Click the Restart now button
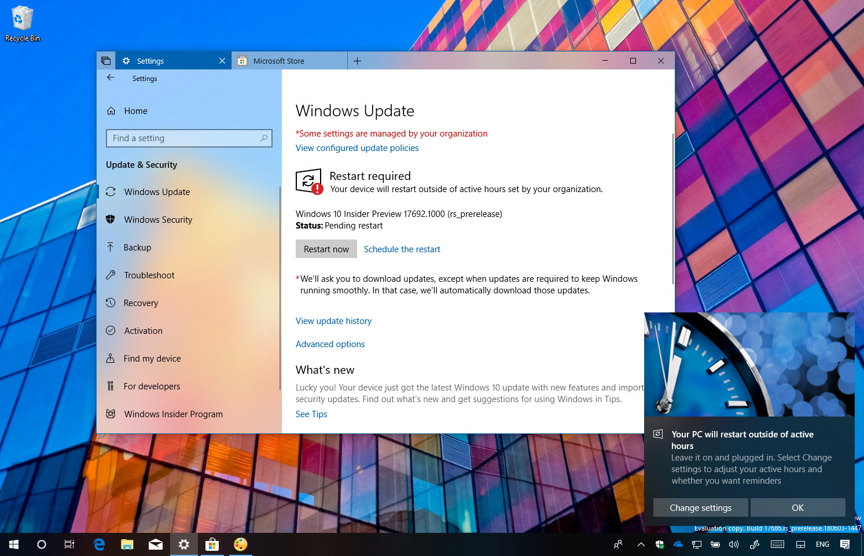 click(326, 249)
